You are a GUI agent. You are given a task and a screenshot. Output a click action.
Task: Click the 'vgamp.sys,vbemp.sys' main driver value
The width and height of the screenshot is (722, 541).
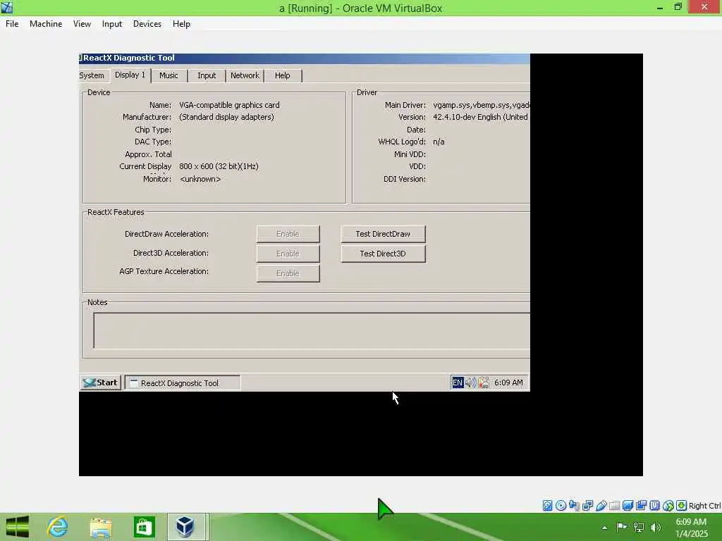482,105
